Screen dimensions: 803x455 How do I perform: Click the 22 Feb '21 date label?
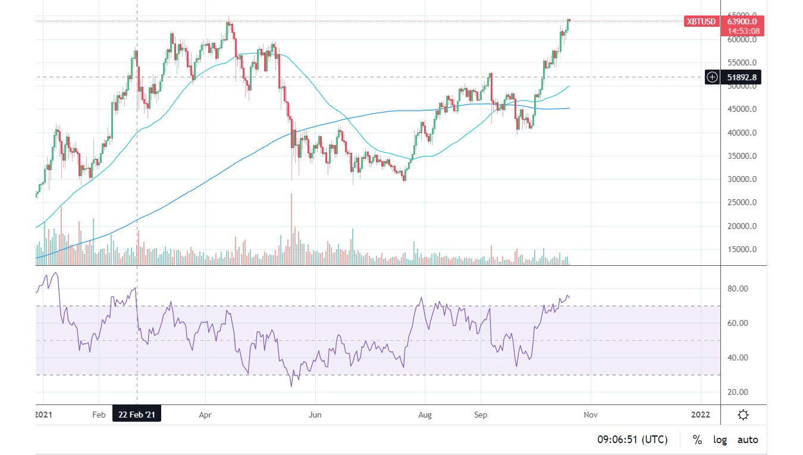(137, 415)
